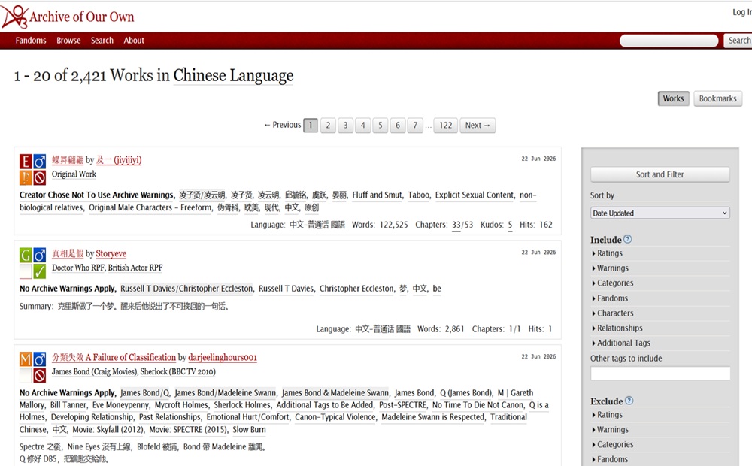Click the header Search button
This screenshot has width=752, height=466.
click(x=738, y=41)
